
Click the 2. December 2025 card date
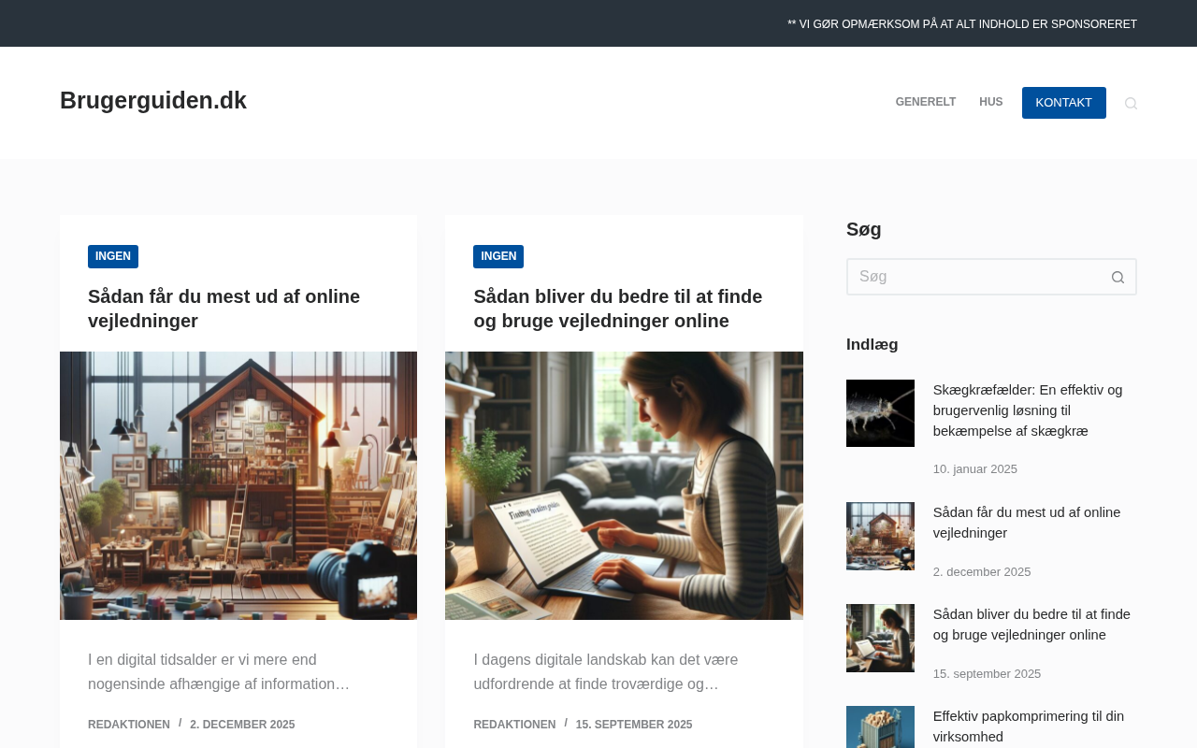tap(242, 725)
